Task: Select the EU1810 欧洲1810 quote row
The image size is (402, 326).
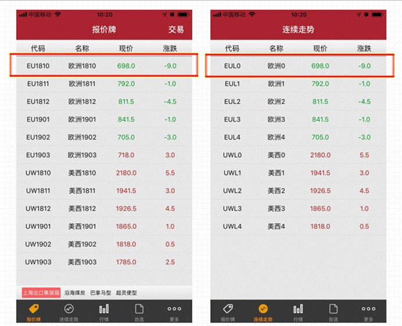Action: click(105, 66)
